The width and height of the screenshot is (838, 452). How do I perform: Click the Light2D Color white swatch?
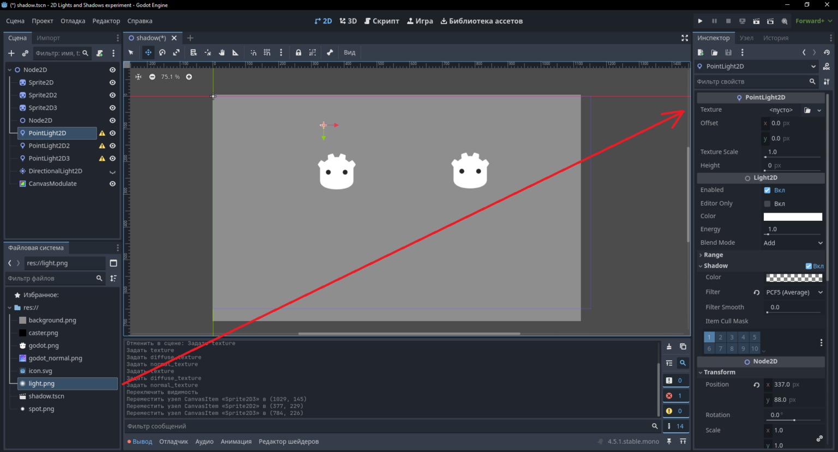coord(793,217)
